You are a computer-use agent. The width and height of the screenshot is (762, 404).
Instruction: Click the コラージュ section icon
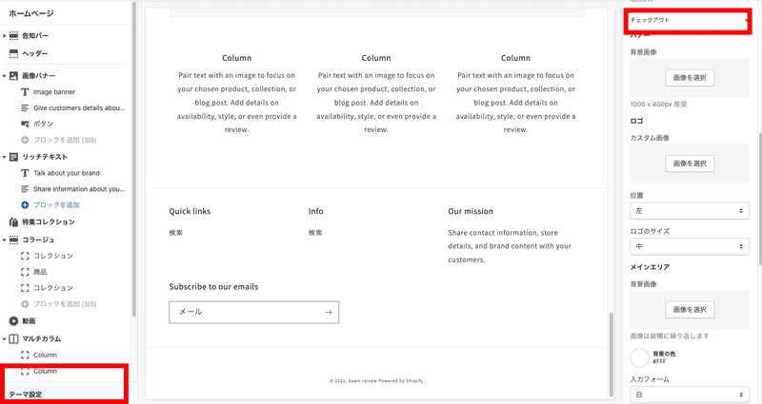pyautogui.click(x=13, y=240)
